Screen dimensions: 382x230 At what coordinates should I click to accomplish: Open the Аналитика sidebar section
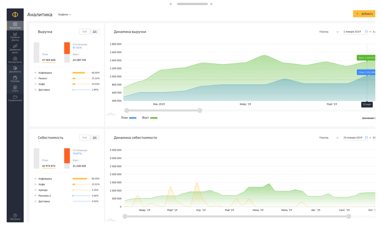pyautogui.click(x=15, y=26)
